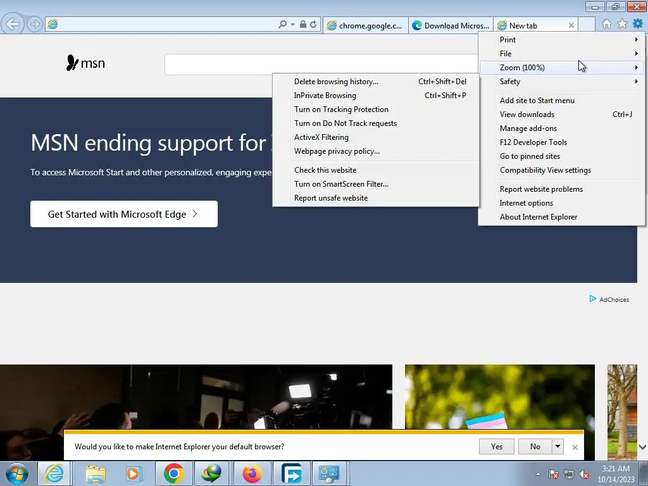This screenshot has width=648, height=486.
Task: Toggle ActiveX Filtering
Action: [376, 137]
